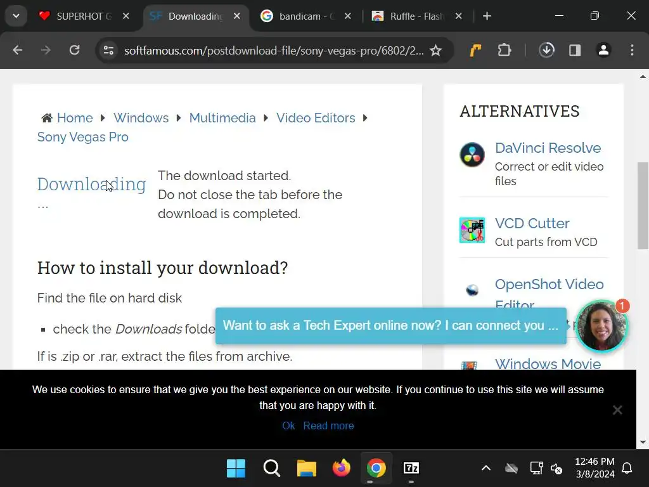Click the Chrome taskbar icon

[376, 469]
